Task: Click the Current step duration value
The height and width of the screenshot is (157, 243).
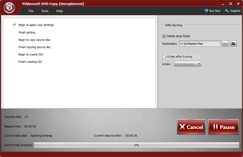Action: tap(131, 136)
